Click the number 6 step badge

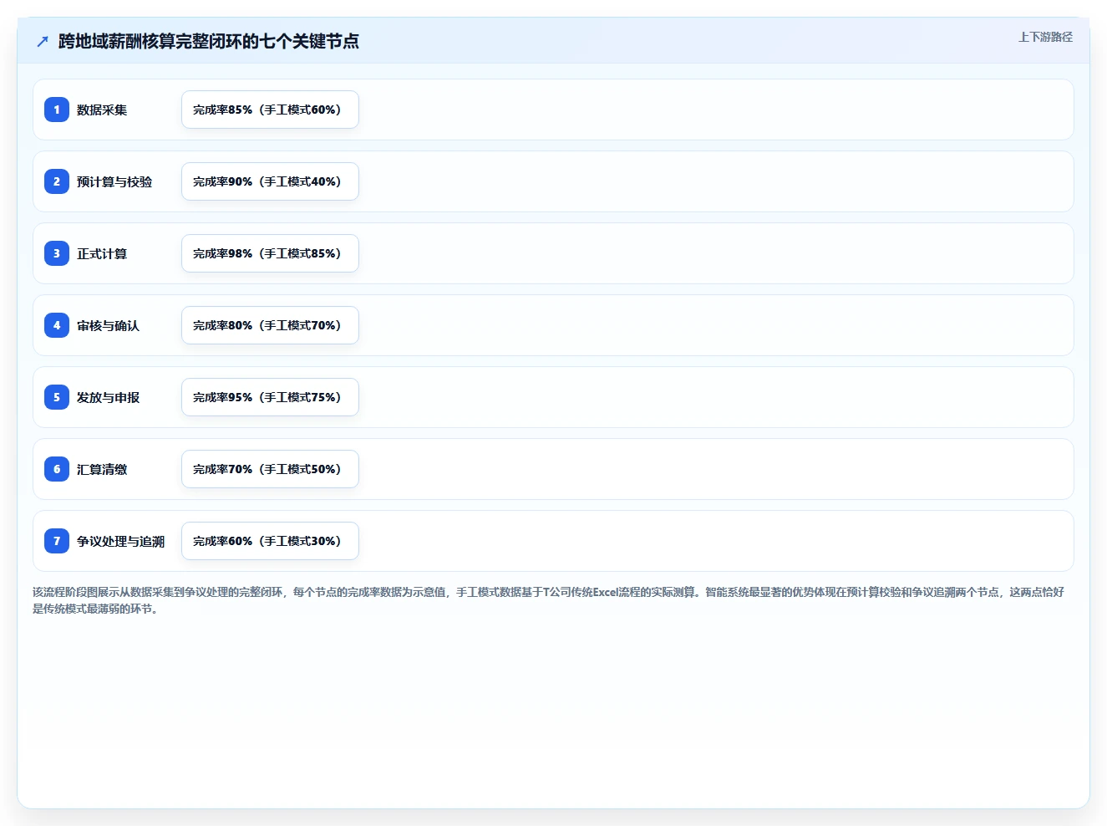57,469
